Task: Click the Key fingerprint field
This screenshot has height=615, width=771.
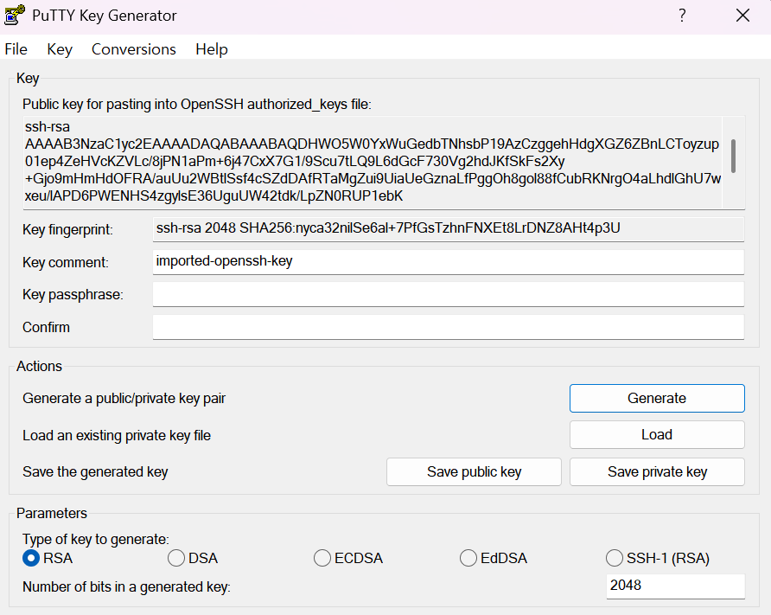Action: point(449,228)
